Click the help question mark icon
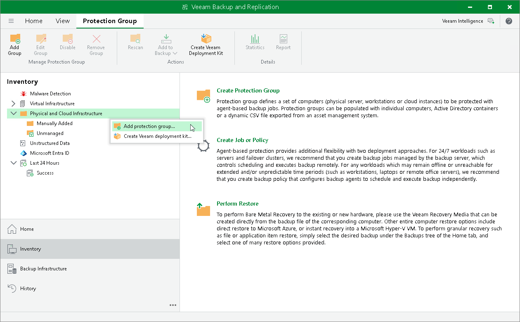 pos(509,21)
